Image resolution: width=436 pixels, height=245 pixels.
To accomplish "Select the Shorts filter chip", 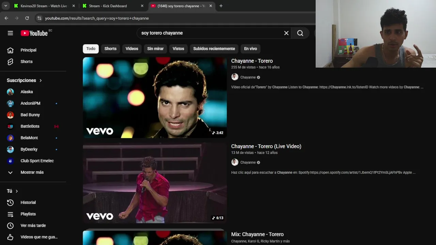I will coord(110,49).
